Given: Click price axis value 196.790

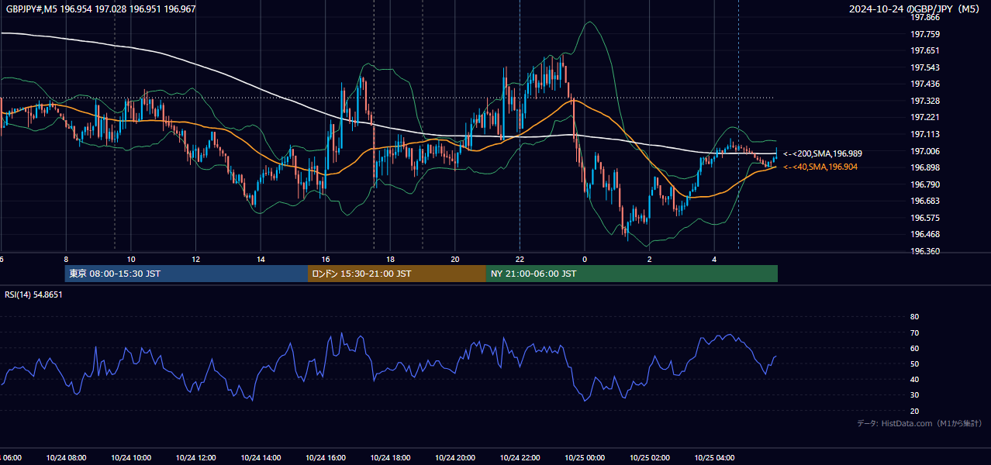Looking at the screenshot, I should pos(926,184).
